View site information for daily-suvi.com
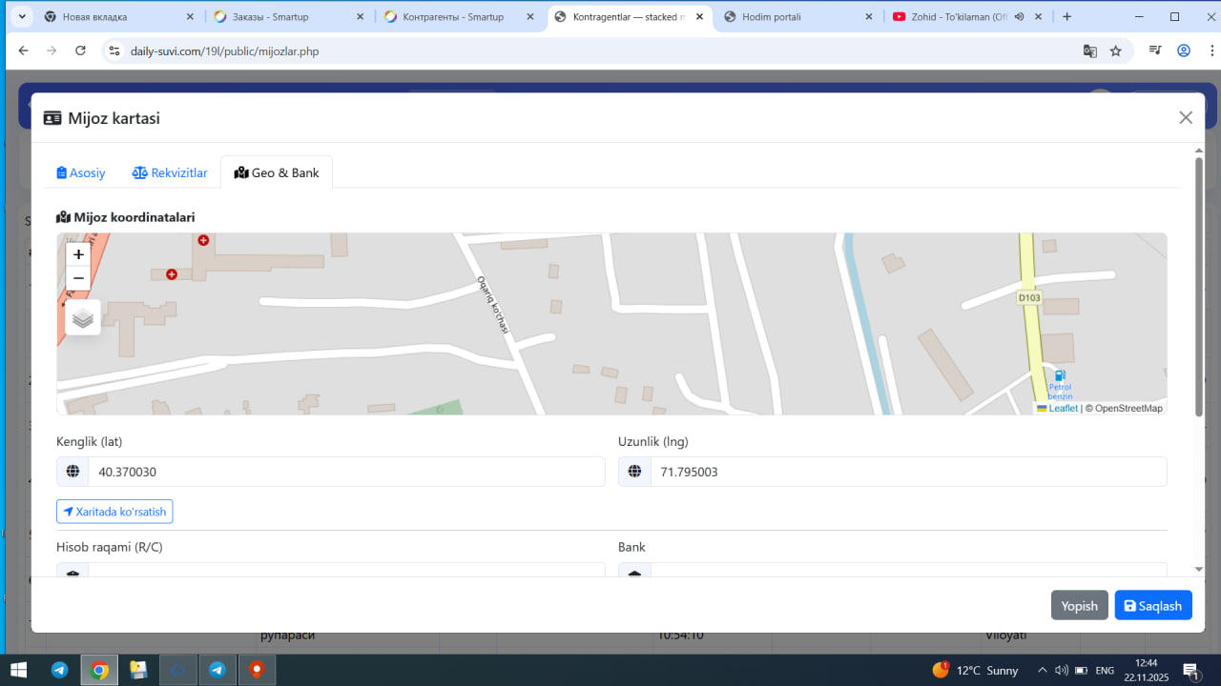Image resolution: width=1221 pixels, height=686 pixels. [x=114, y=50]
